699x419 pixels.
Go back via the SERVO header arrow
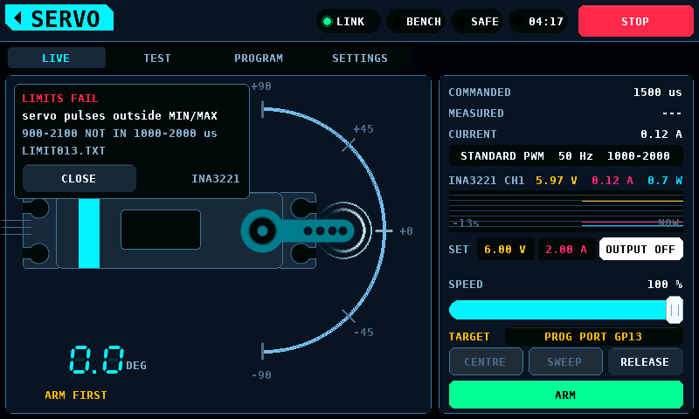coord(59,17)
